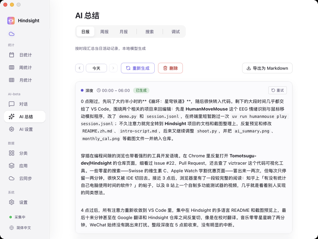Click the 已生成 status badge
The height and width of the screenshot is (239, 318).
[141, 90]
